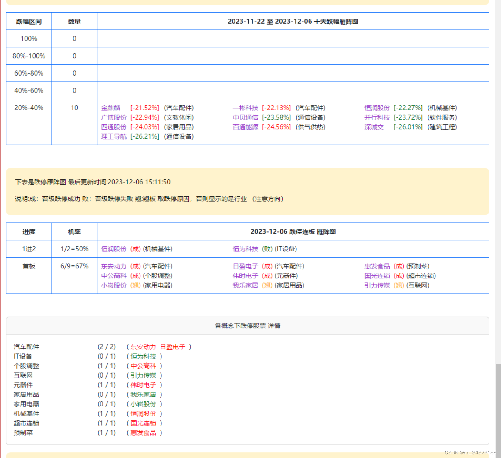Open the 广博股份 stock link
Image resolution: width=501 pixels, height=458 pixels.
point(113,117)
